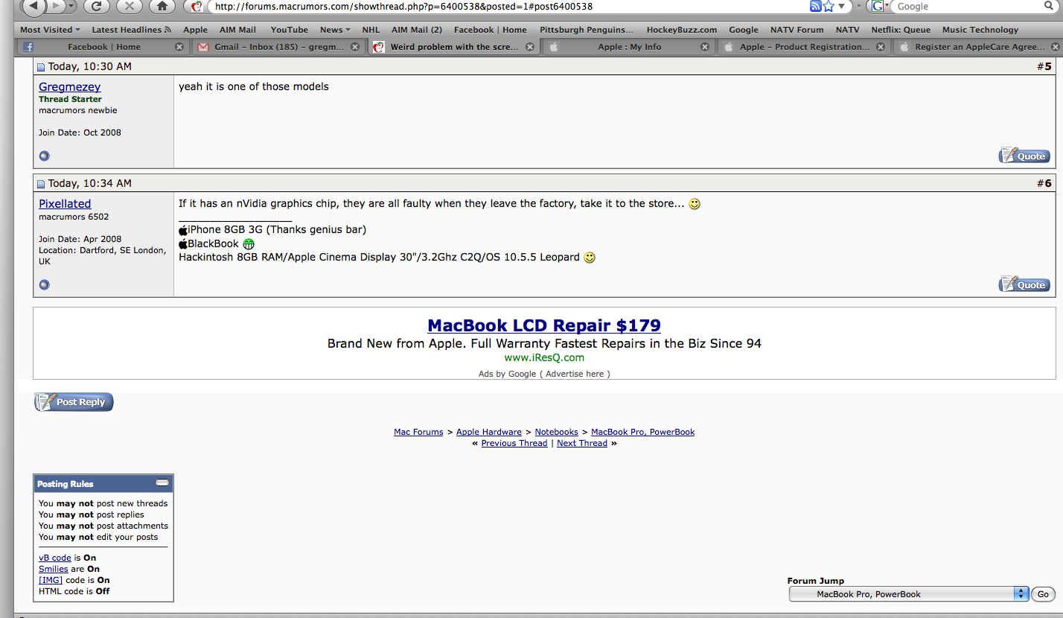Visit www.iResQ.com ad link
This screenshot has height=618, width=1063.
click(x=544, y=357)
